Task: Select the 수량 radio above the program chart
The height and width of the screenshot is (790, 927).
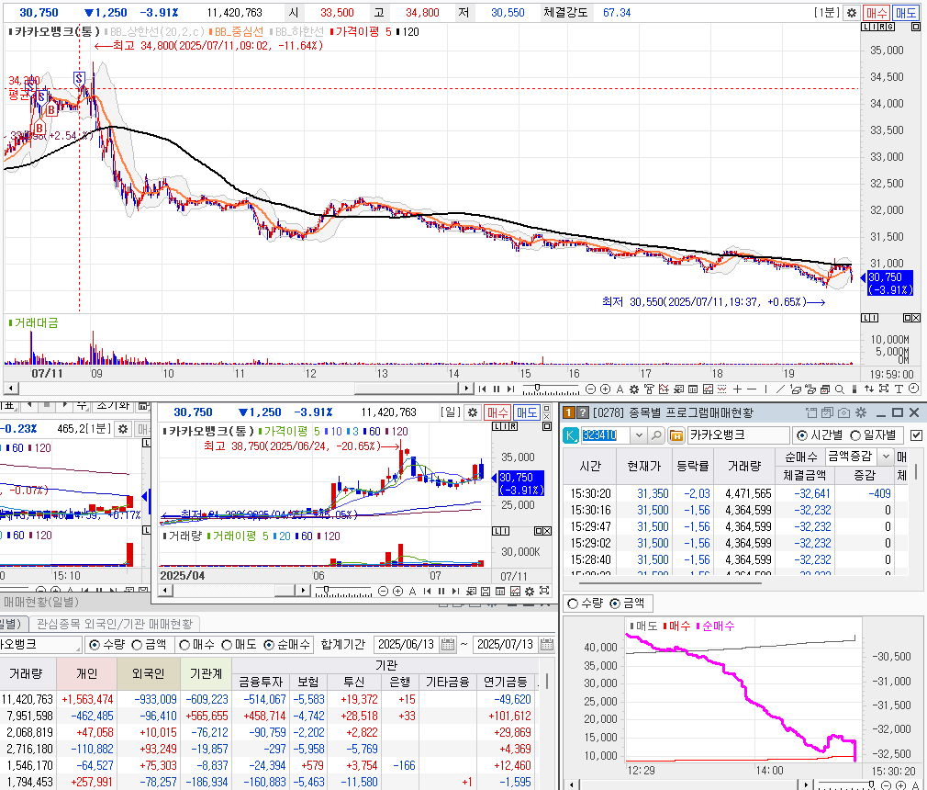Action: 573,604
